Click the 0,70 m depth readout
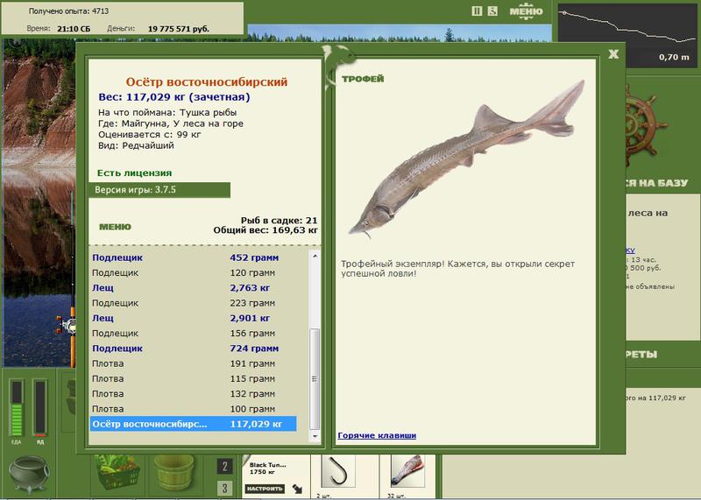 [674, 57]
